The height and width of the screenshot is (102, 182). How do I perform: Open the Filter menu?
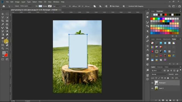(40, 2)
